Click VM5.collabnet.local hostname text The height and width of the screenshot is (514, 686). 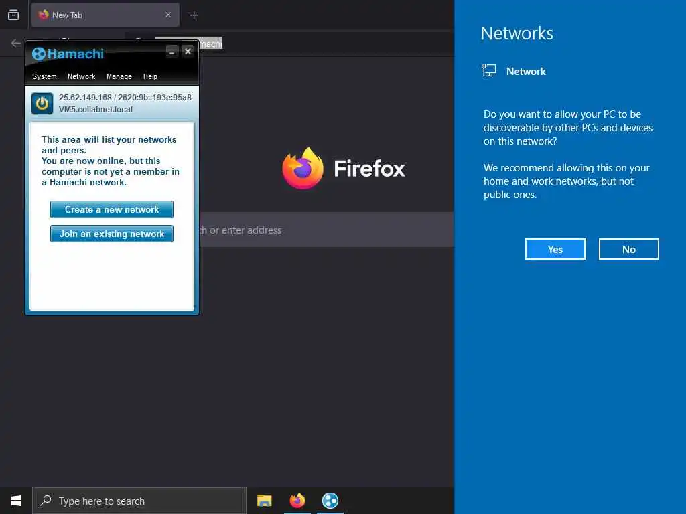point(96,110)
